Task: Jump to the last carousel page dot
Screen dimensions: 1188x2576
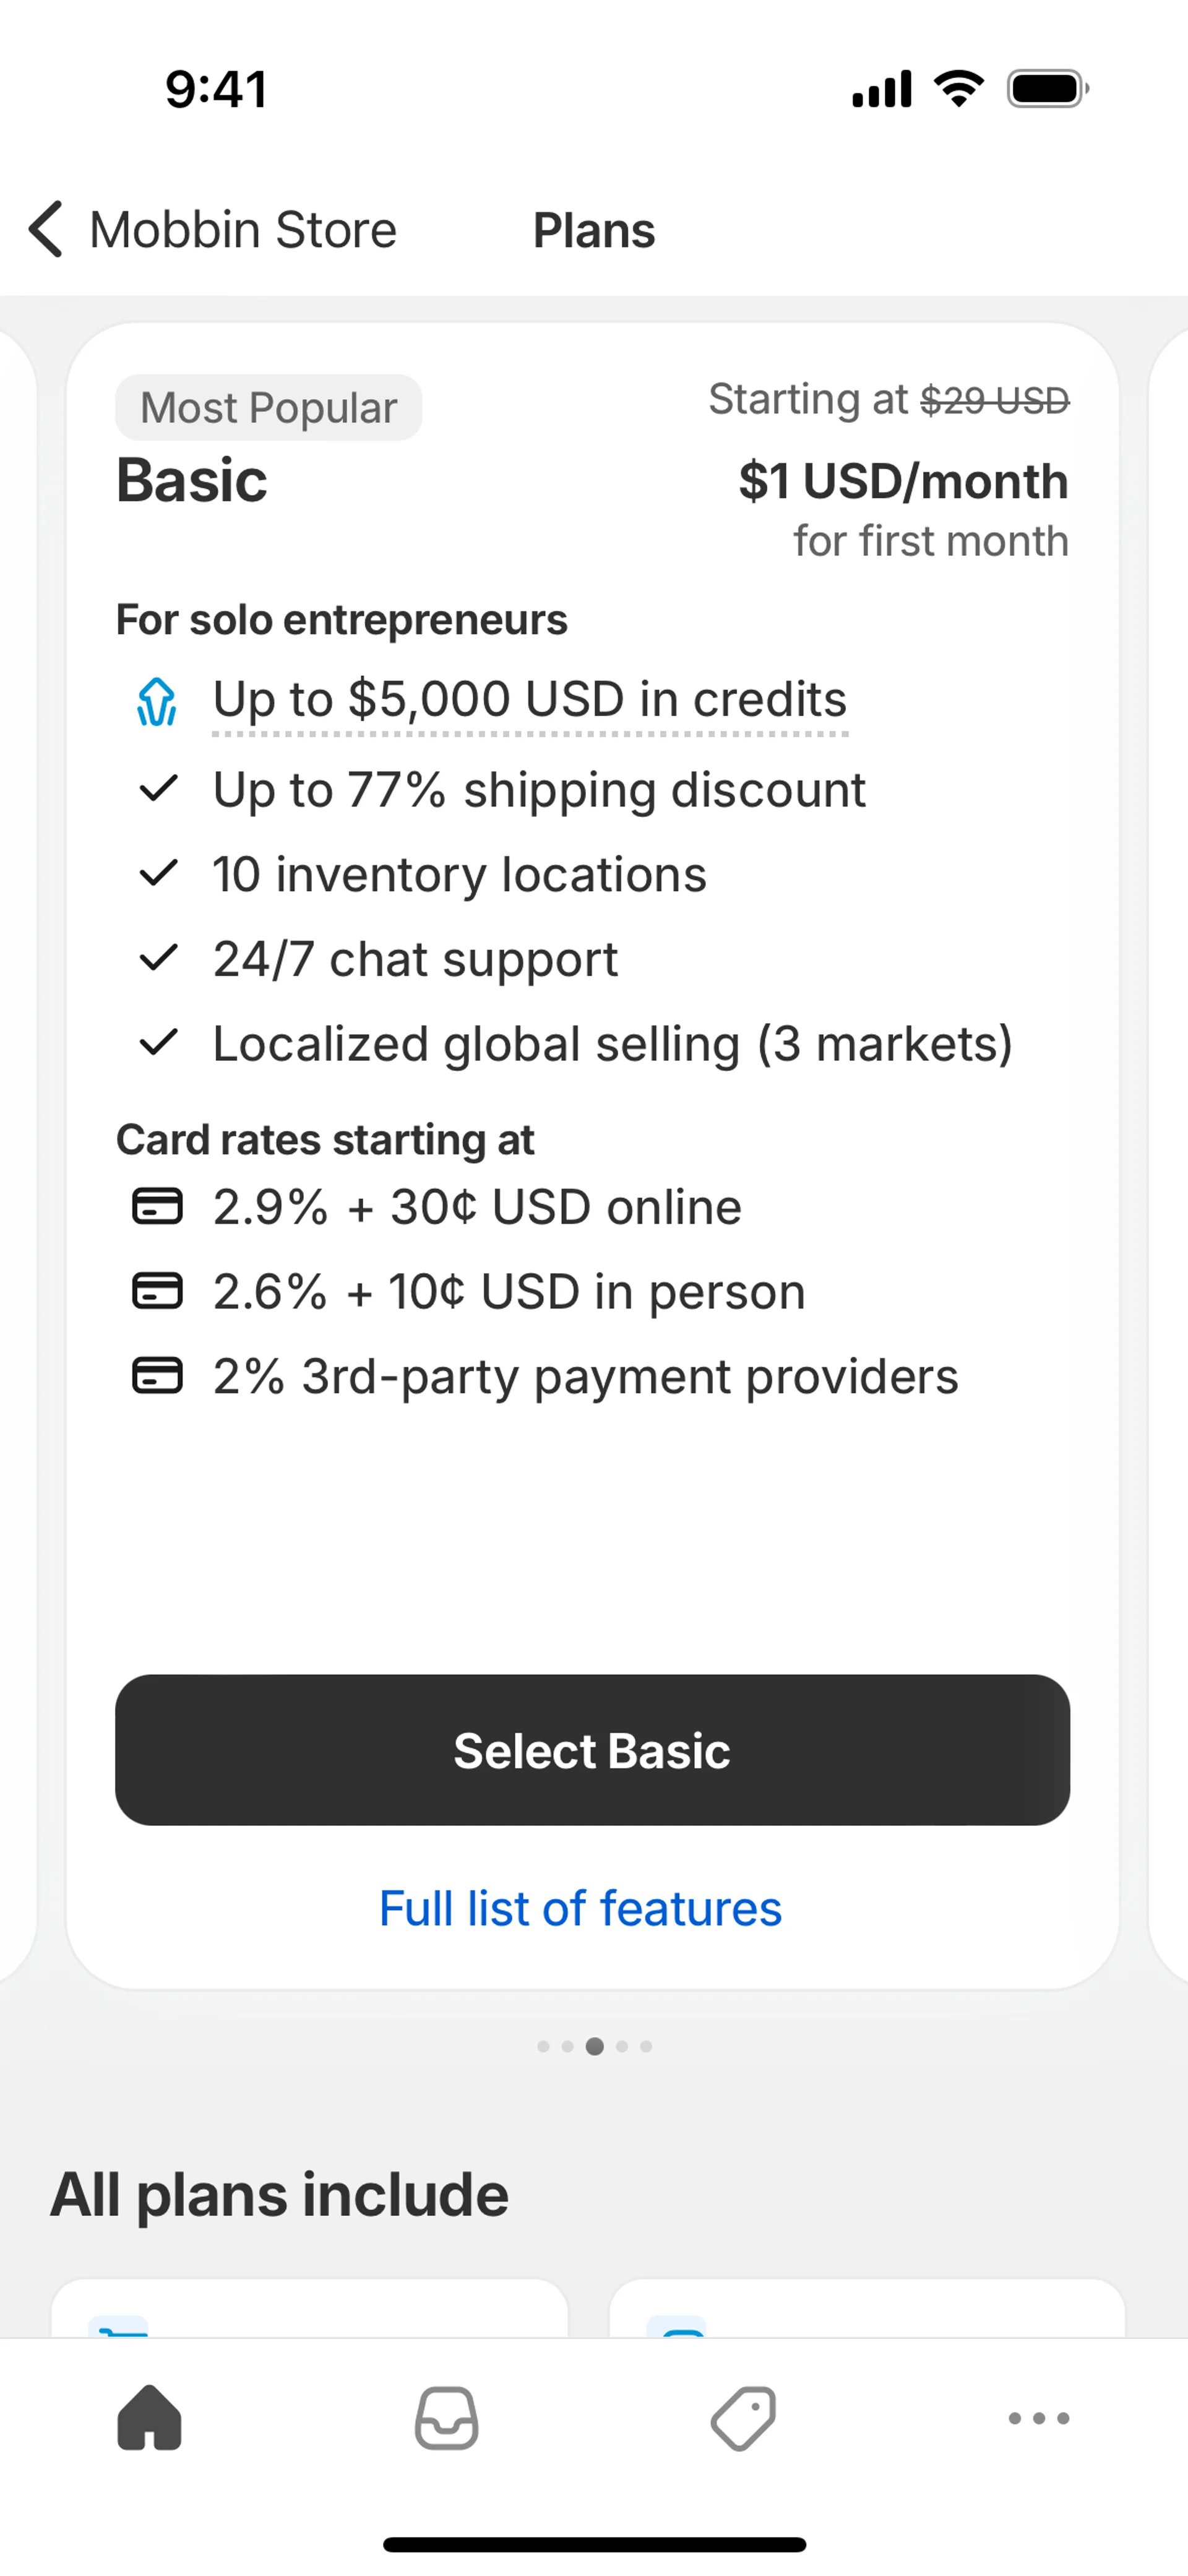Action: tap(646, 2047)
